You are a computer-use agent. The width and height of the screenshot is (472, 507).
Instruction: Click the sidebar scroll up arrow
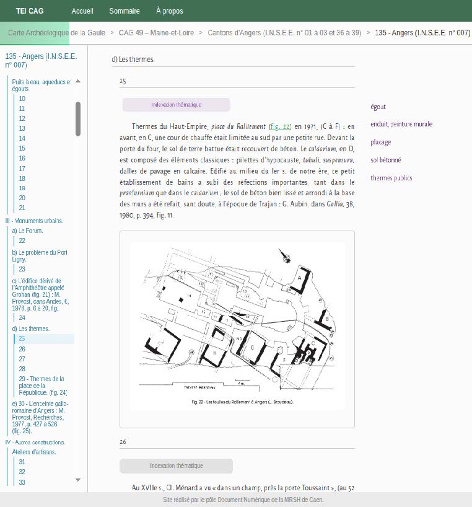[78, 82]
